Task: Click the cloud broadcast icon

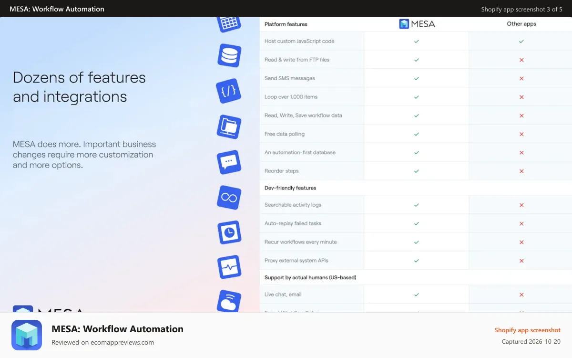Action: click(229, 301)
